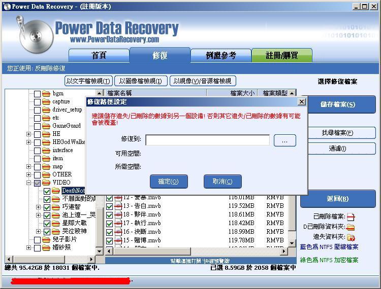The height and width of the screenshot is (289, 381).
Task: Check the capture folder checkbox
Action: click(37, 102)
